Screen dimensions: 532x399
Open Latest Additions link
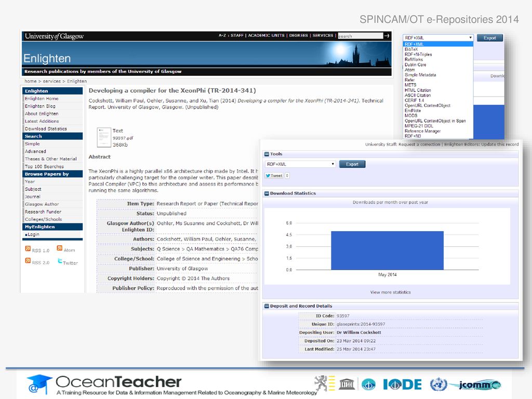[x=42, y=121]
